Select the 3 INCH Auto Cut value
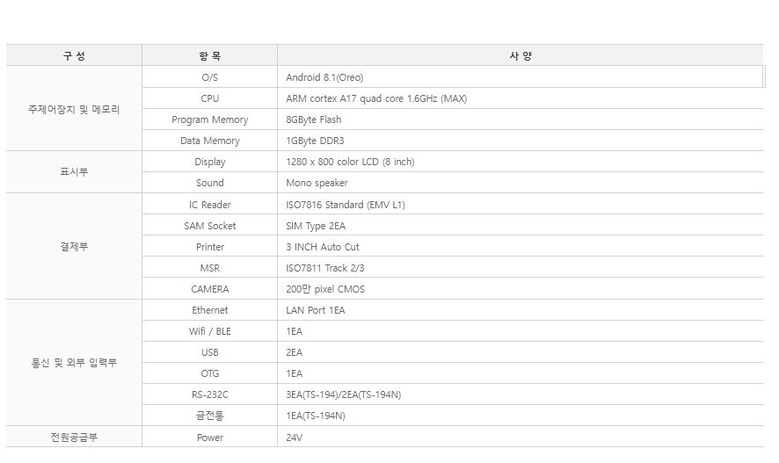Image resolution: width=779 pixels, height=463 pixels. click(323, 247)
